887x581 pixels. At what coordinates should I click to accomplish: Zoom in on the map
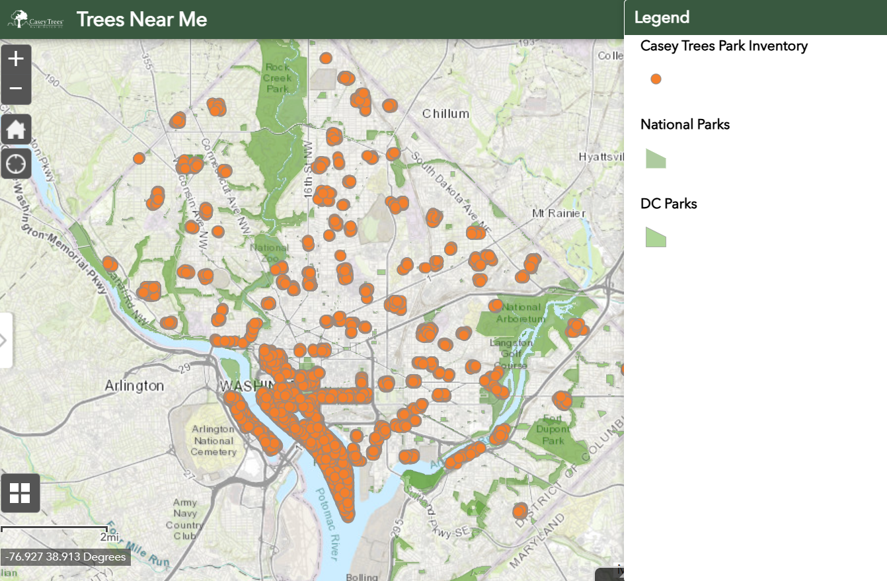tap(16, 59)
